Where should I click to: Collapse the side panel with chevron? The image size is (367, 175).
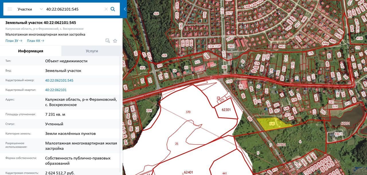(125, 9)
